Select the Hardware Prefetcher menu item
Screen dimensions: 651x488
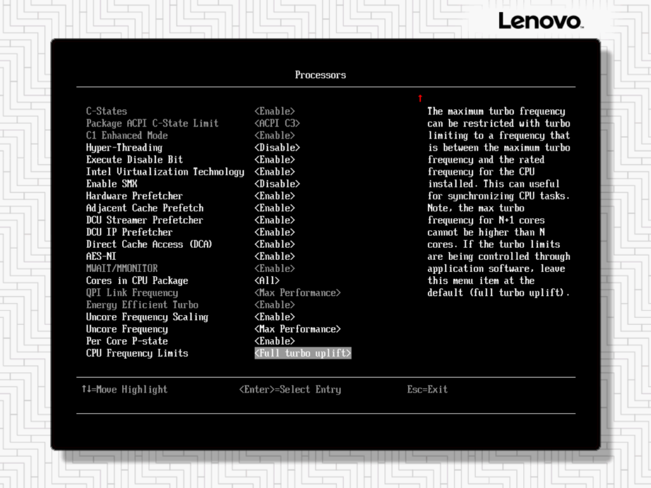134,196
